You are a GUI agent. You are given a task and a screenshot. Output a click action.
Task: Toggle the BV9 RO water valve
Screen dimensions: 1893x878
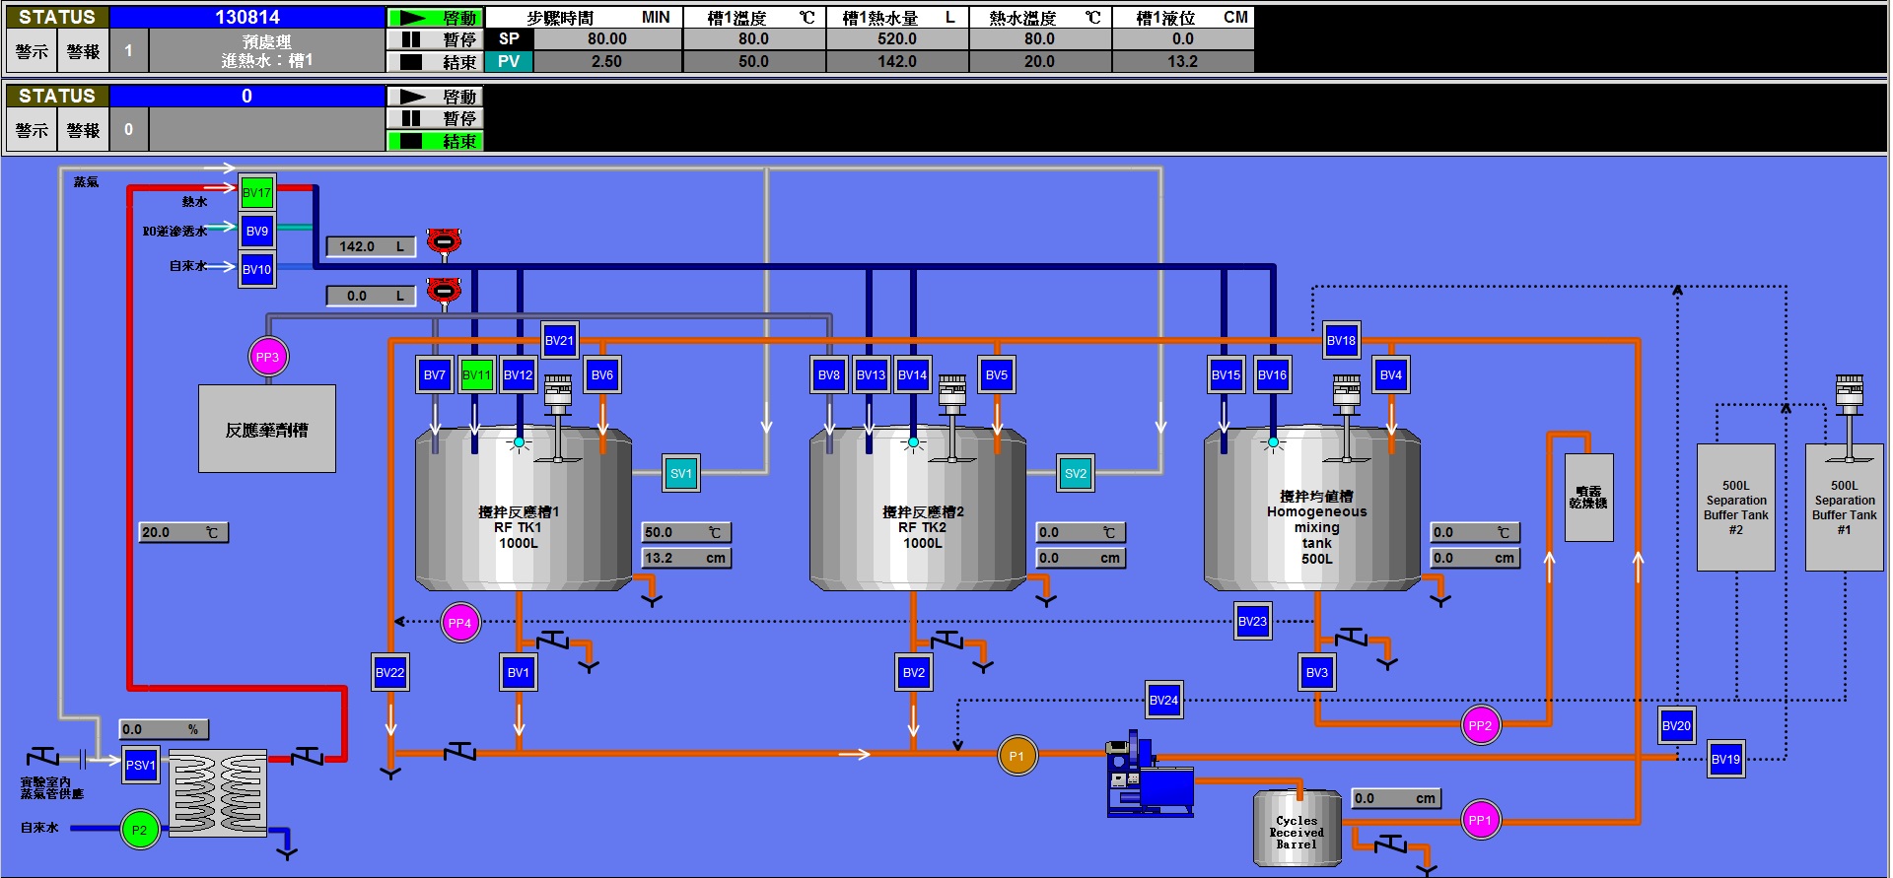pyautogui.click(x=256, y=232)
